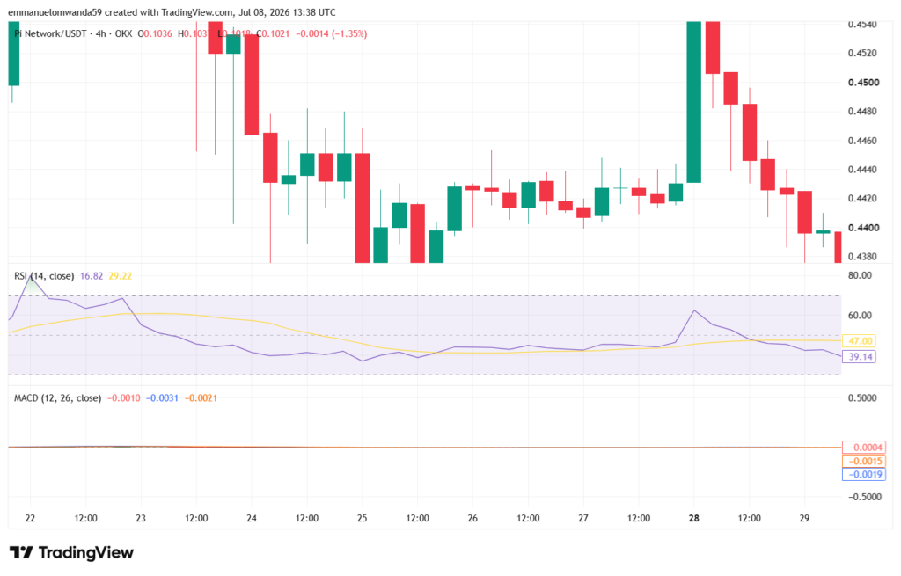Click the 0.5000 MACD axis label
901x576 pixels.
(862, 398)
